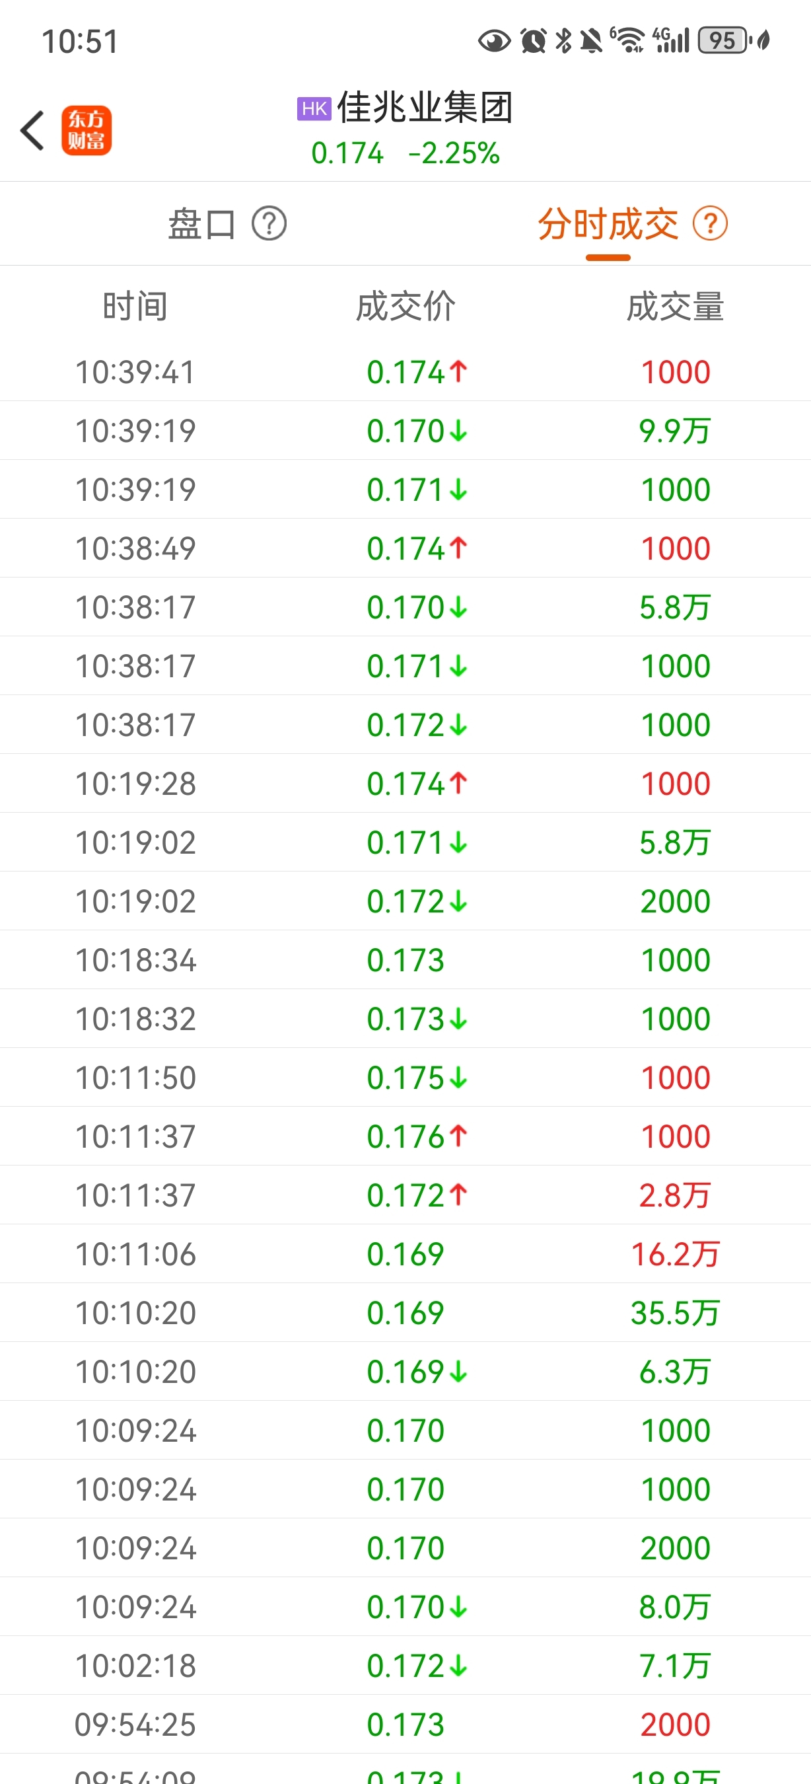Tap the HK market badge icon
The image size is (811, 1784).
(314, 109)
